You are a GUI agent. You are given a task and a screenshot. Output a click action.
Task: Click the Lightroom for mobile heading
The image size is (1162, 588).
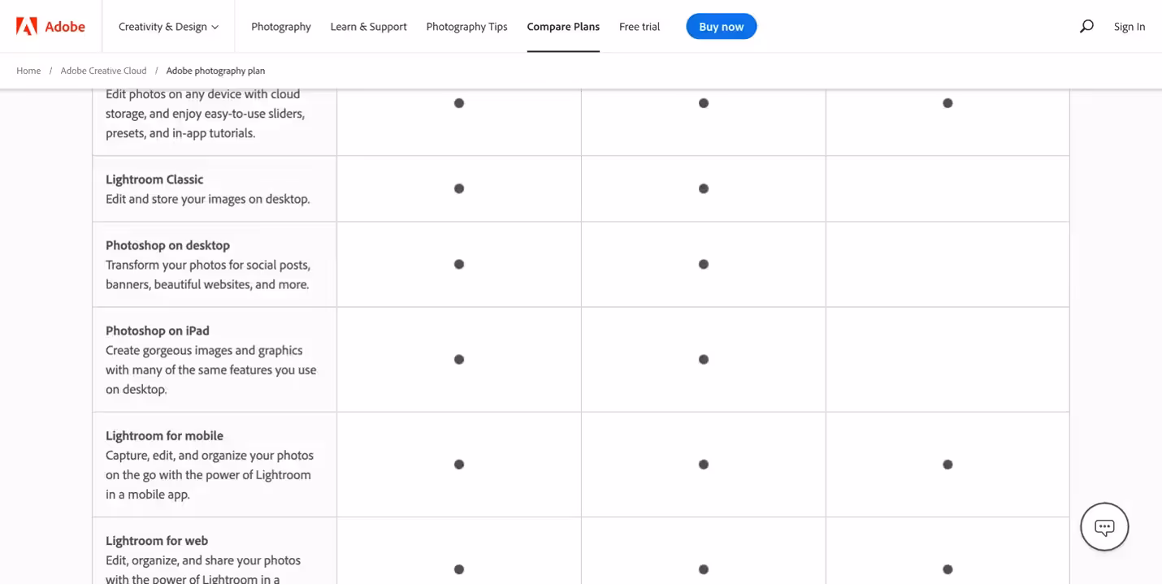[x=164, y=436]
